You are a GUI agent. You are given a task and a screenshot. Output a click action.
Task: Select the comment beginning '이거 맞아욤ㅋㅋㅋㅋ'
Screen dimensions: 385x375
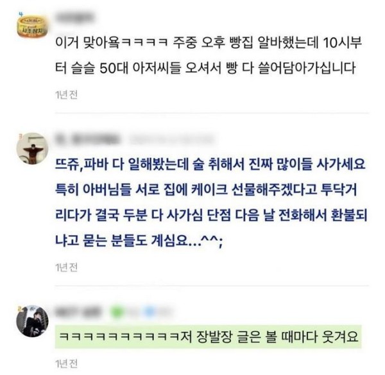[208, 55]
